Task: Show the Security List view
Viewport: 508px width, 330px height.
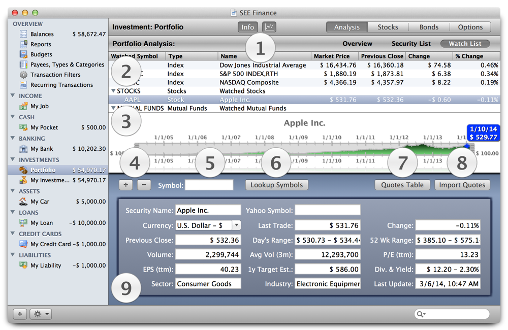Action: click(411, 44)
